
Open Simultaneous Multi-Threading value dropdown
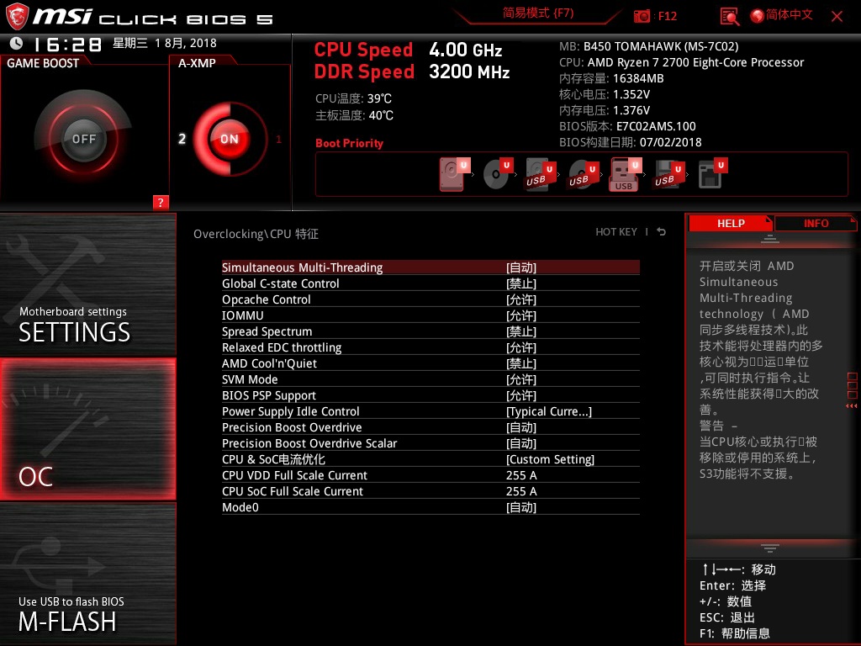click(521, 267)
